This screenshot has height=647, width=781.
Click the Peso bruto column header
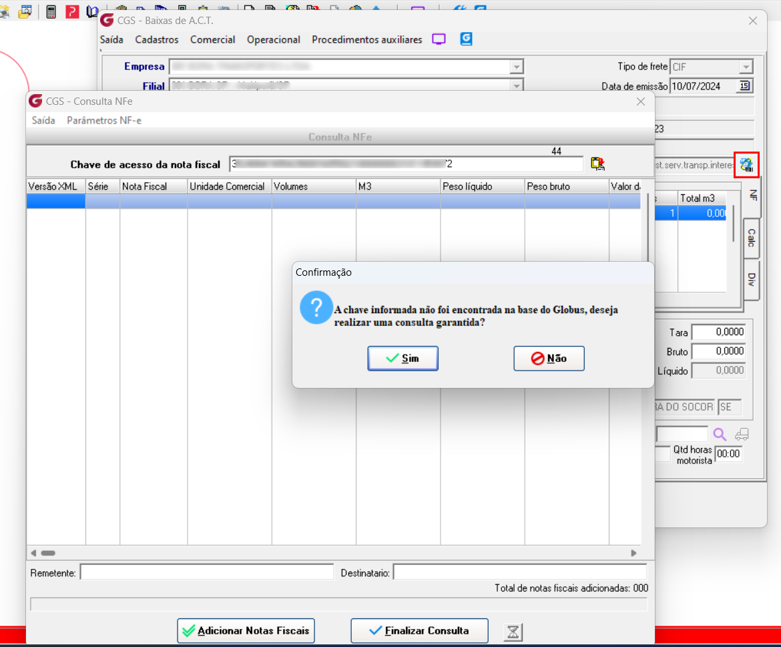point(566,186)
